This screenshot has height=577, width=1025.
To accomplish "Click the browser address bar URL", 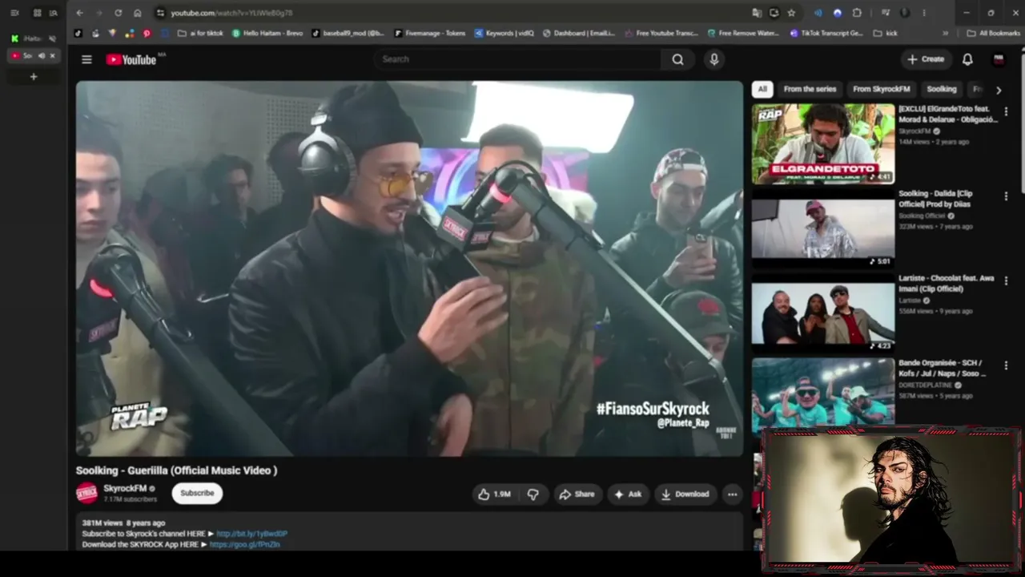I will point(232,13).
